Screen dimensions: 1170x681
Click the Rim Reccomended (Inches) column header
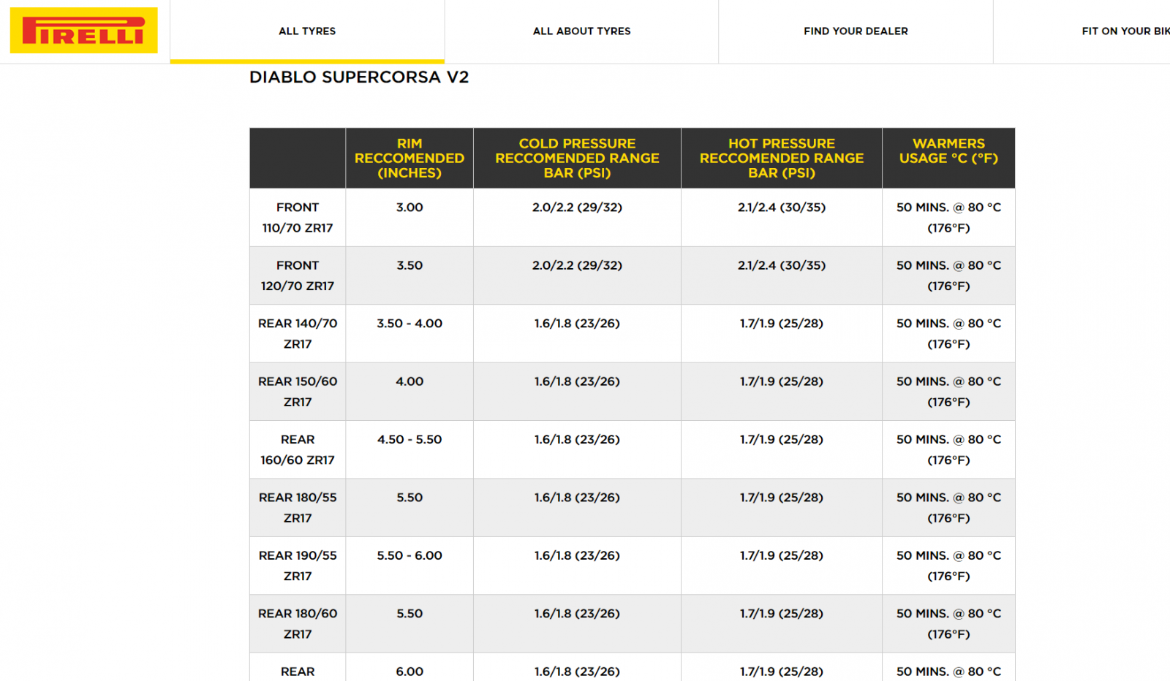point(409,159)
